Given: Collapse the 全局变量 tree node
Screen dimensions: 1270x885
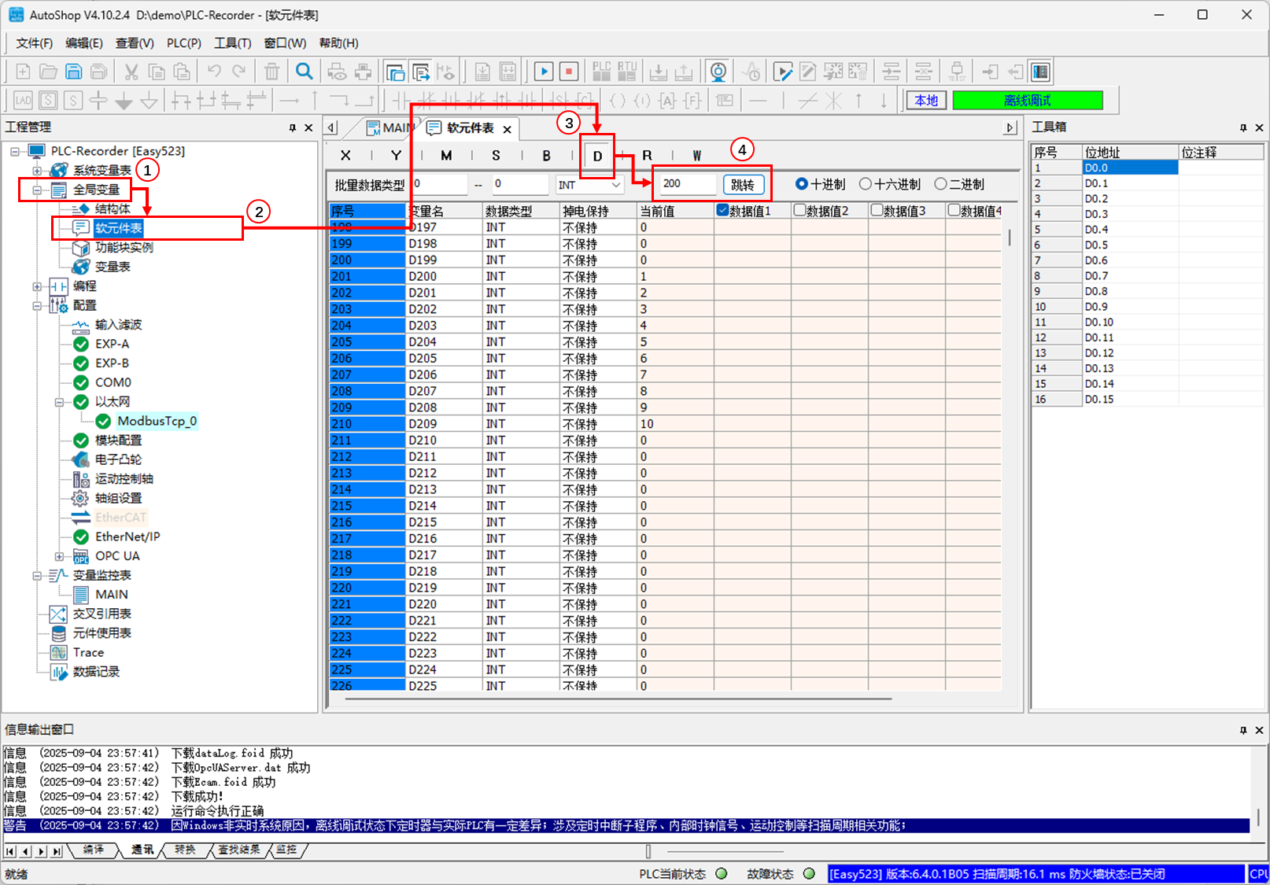Looking at the screenshot, I should coord(37,190).
